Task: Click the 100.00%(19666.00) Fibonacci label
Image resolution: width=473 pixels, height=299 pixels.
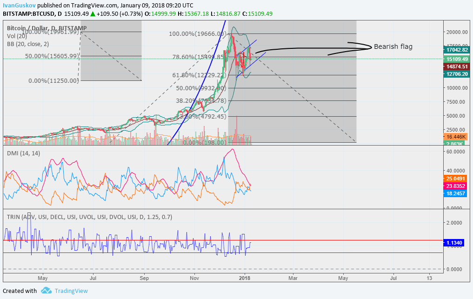Action: [198, 34]
